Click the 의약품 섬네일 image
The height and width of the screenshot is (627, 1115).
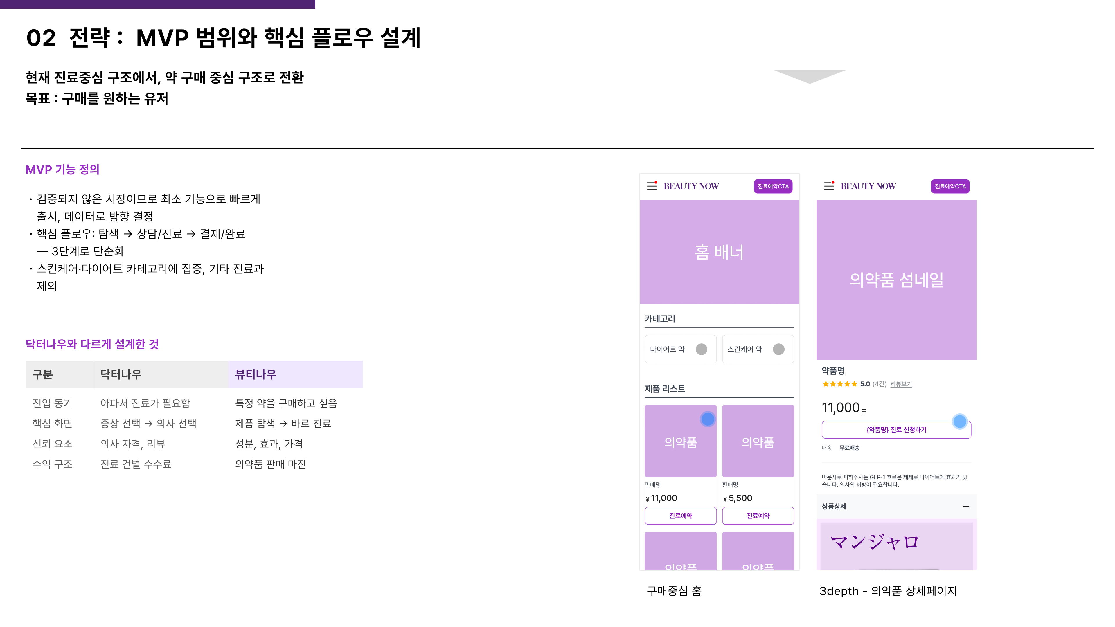[896, 280]
